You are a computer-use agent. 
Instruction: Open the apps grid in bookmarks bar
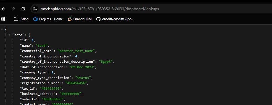pos(3,19)
